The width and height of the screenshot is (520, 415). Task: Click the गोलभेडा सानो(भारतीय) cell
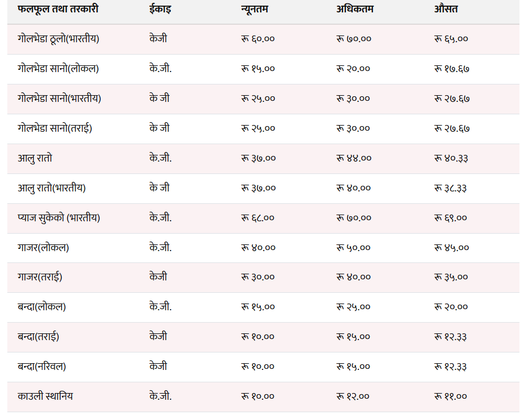59,99
